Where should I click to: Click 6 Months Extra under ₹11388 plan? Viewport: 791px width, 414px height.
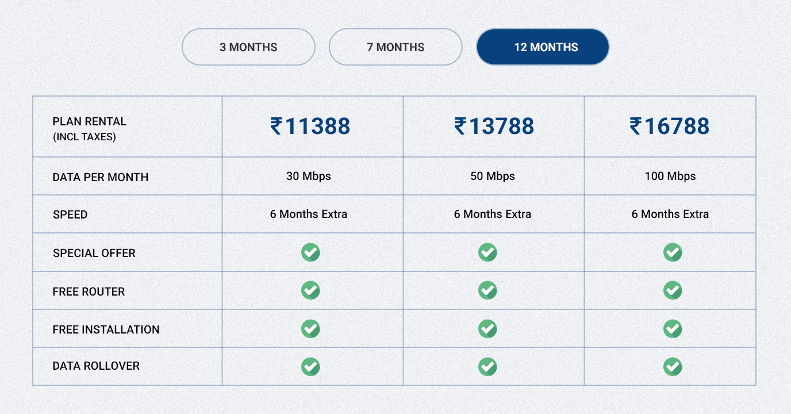pos(309,214)
